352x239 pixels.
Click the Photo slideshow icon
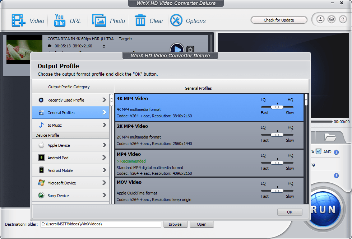[x=99, y=20]
